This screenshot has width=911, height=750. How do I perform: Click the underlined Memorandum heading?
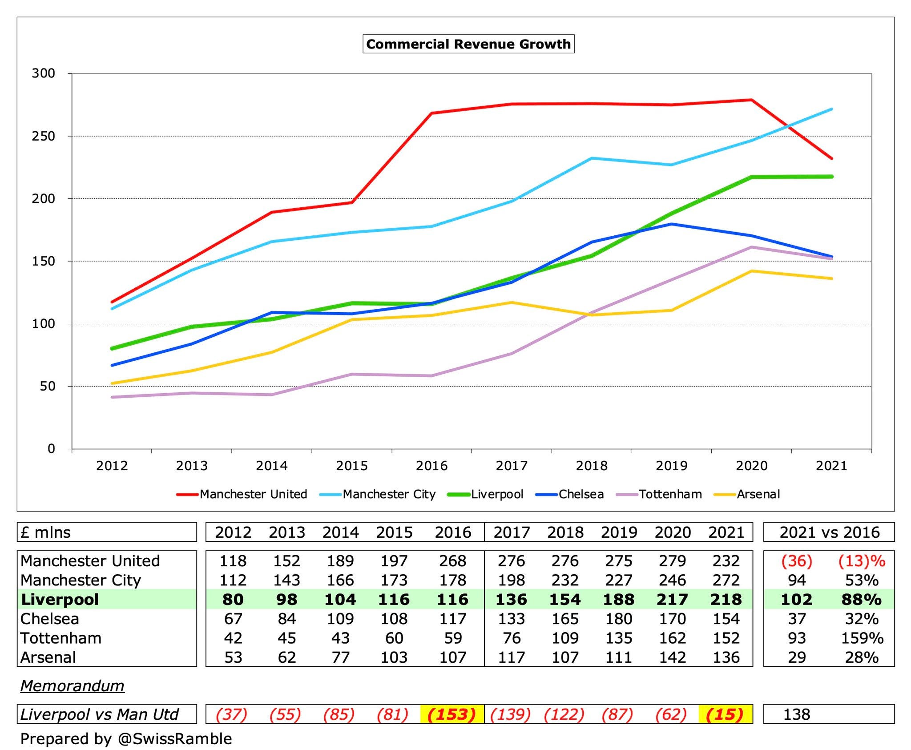coord(73,685)
